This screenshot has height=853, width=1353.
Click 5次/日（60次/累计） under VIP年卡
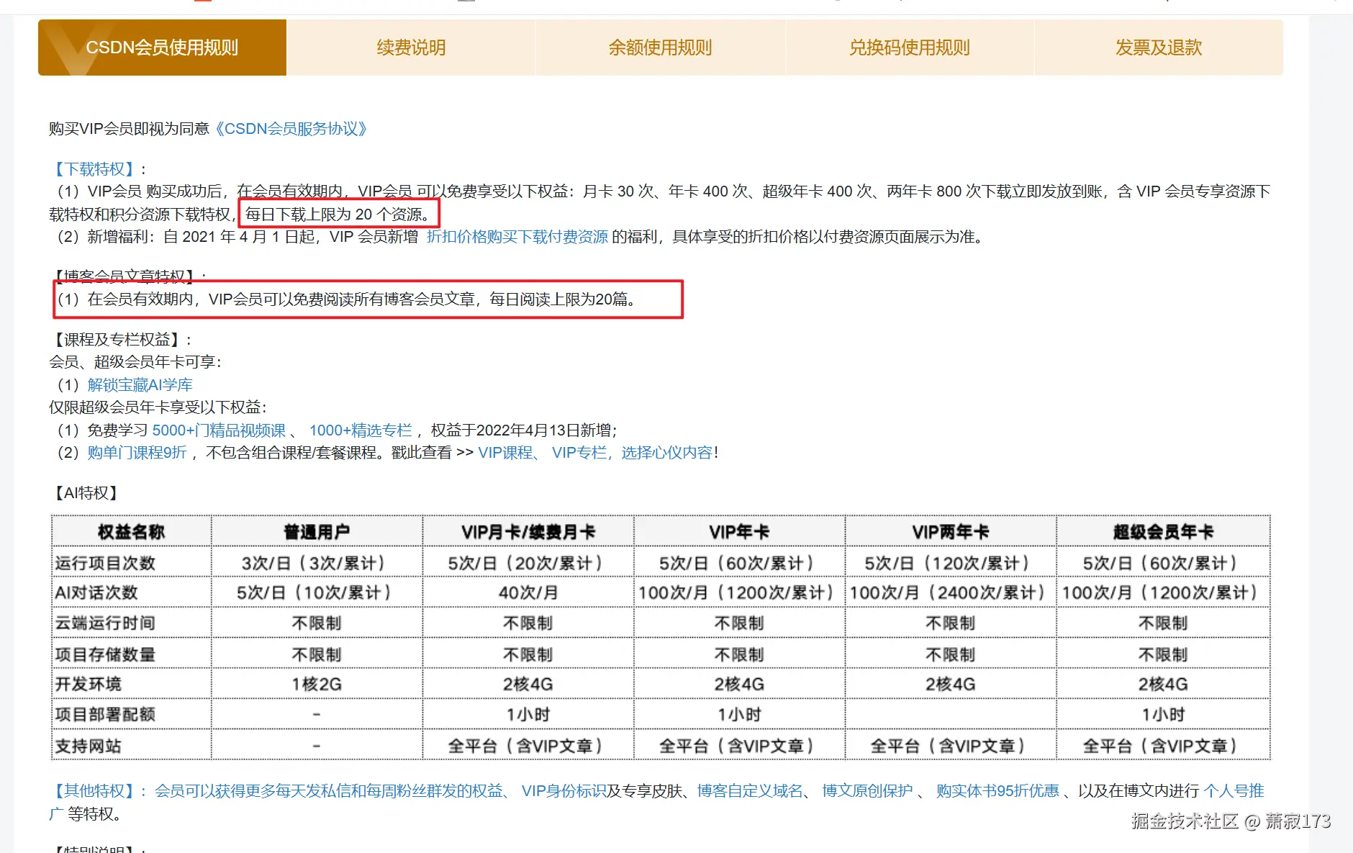[x=739, y=563]
